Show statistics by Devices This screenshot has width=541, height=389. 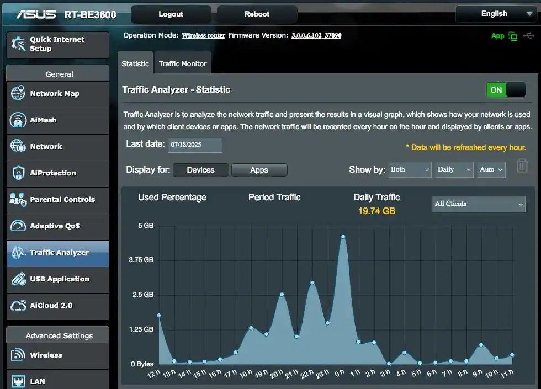coord(200,170)
